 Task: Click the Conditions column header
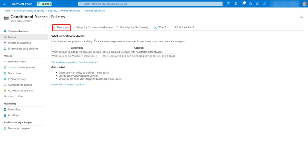point(77,48)
